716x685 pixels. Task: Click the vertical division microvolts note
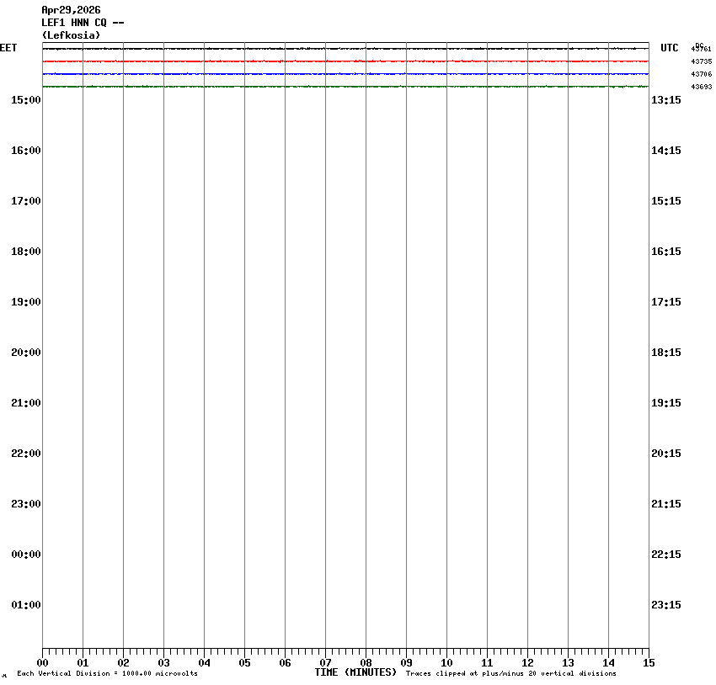click(107, 674)
